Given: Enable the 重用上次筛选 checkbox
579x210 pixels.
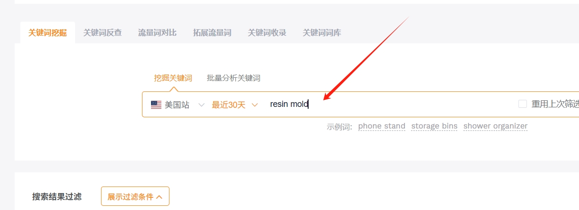Looking at the screenshot, I should (x=522, y=104).
